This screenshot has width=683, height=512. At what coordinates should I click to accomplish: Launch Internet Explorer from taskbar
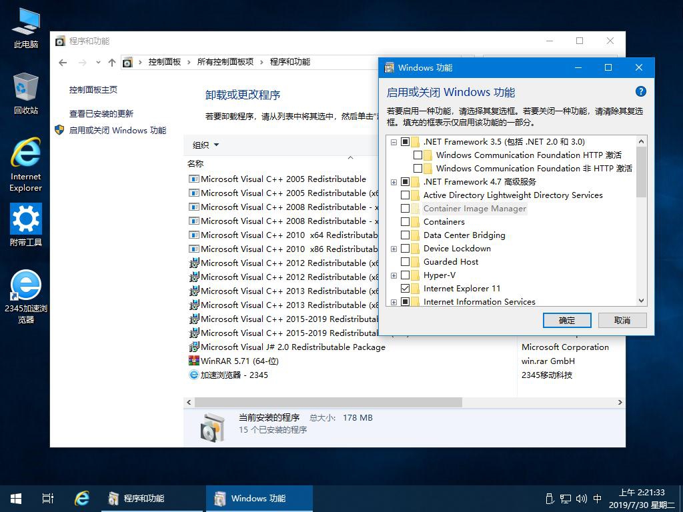point(81,499)
